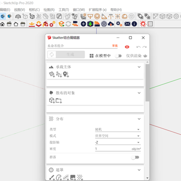Screen dimensions: 181x181
Task: Open the 窗口(W) menu
Action: click(x=79, y=10)
